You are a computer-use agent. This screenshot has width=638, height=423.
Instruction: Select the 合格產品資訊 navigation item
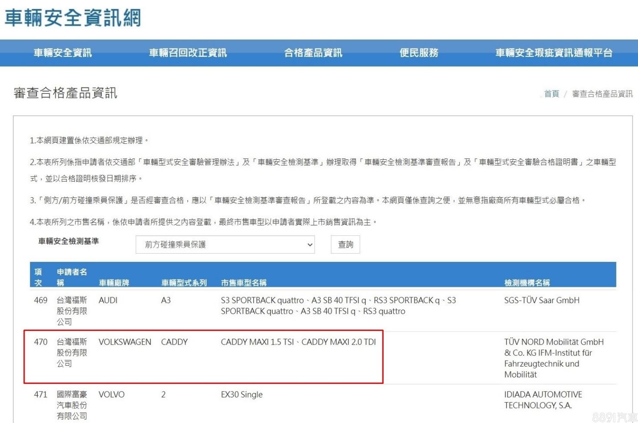pyautogui.click(x=313, y=53)
